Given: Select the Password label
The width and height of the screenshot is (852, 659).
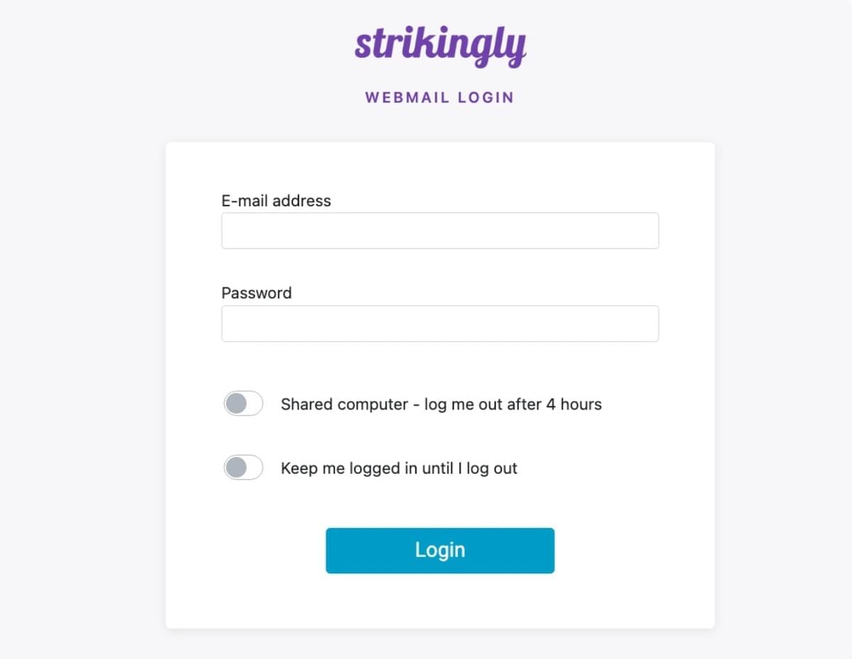Looking at the screenshot, I should [256, 292].
